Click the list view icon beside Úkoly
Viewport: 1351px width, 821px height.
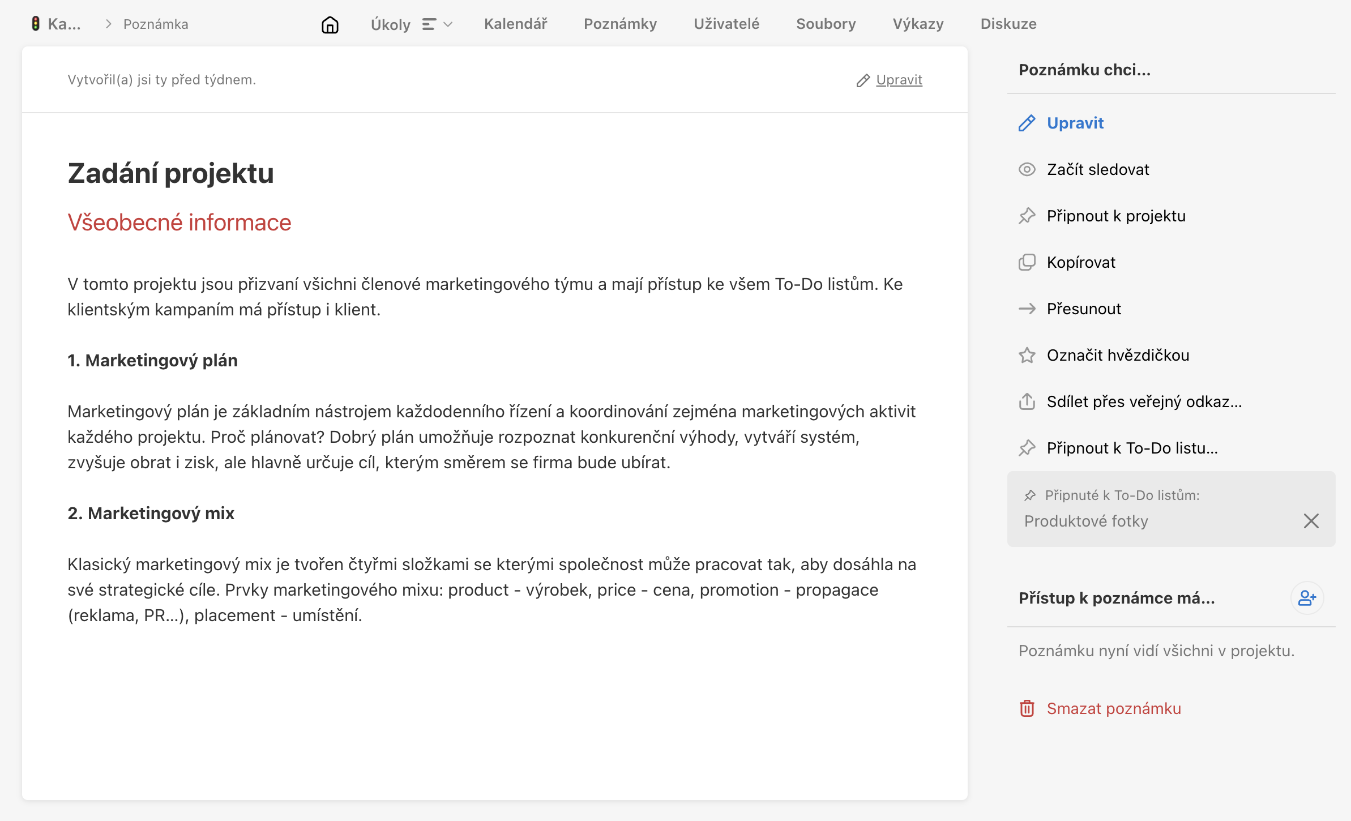pos(429,24)
